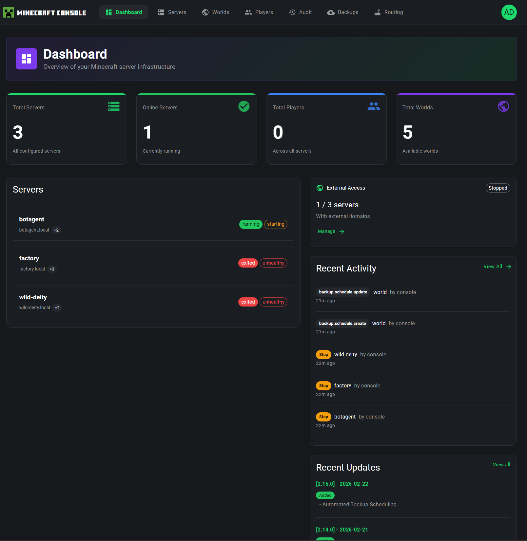
Task: Click the factory.local domain text
Action: (x=32, y=269)
